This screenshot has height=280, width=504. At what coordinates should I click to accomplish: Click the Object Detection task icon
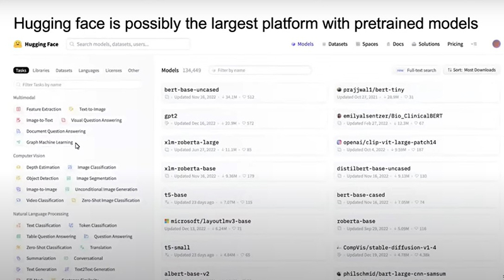coord(19,178)
